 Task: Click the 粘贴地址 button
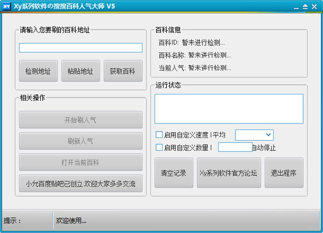point(81,71)
